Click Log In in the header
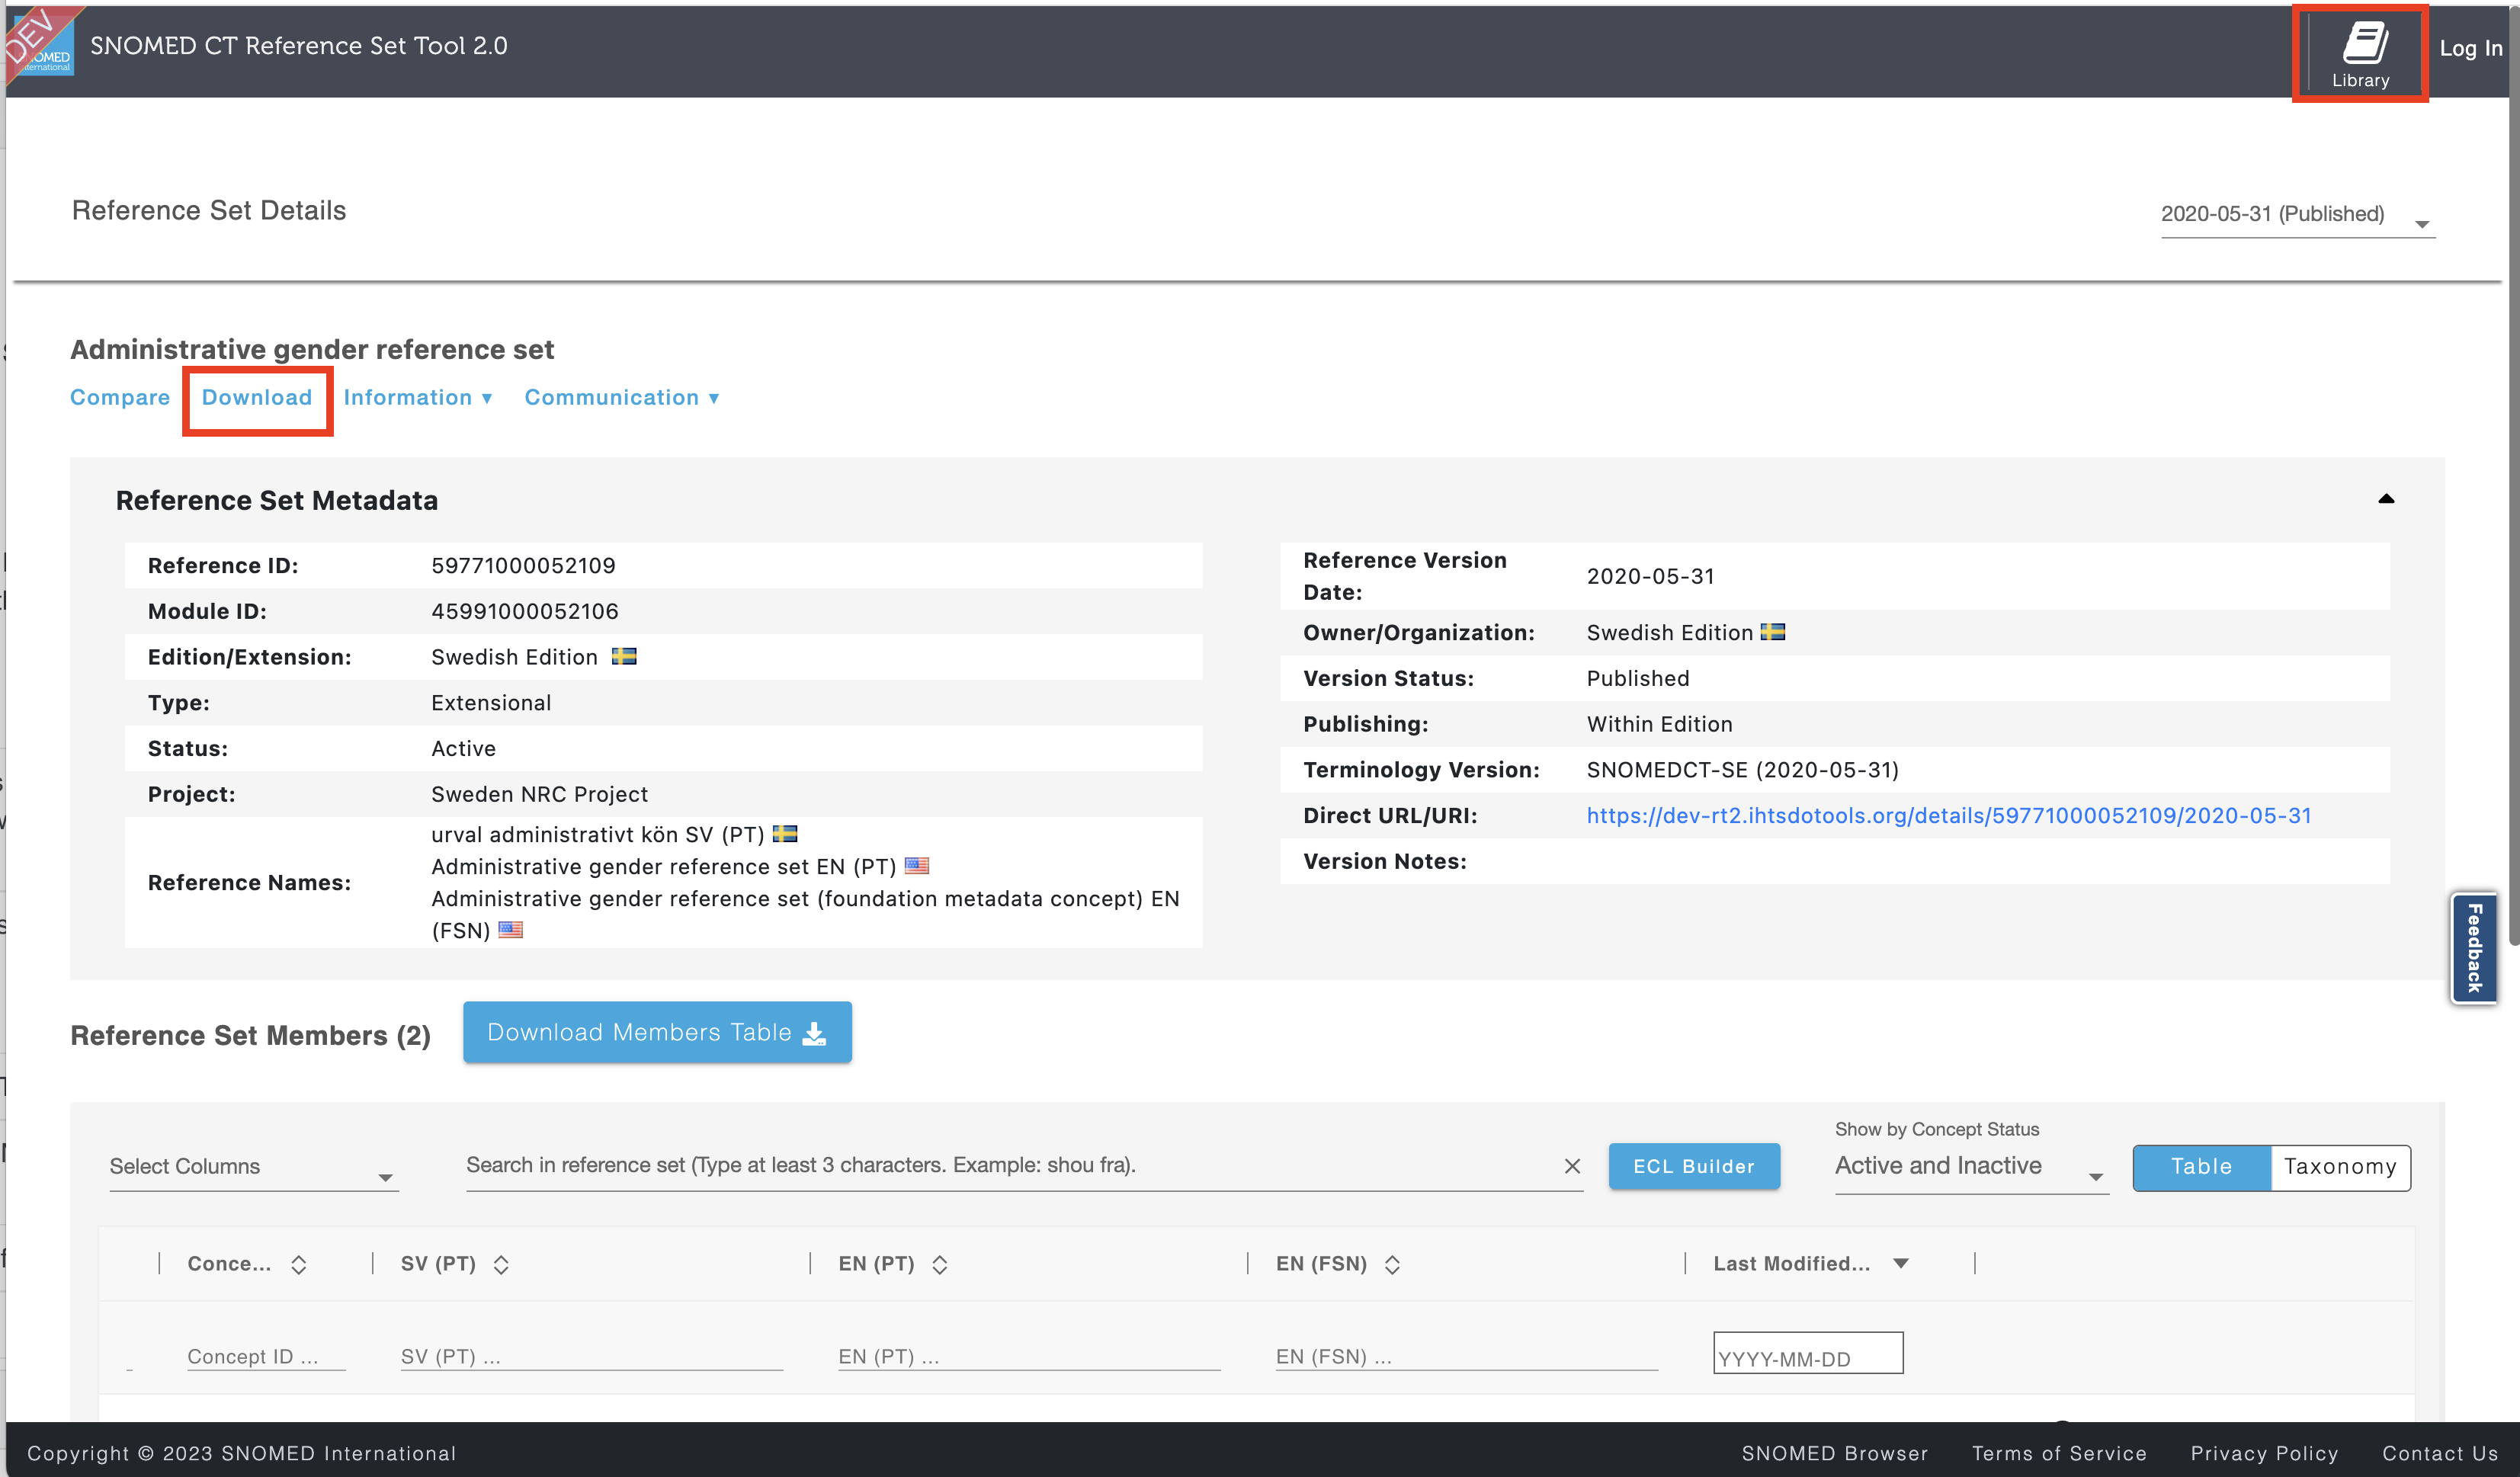The width and height of the screenshot is (2520, 1477). point(2470,48)
